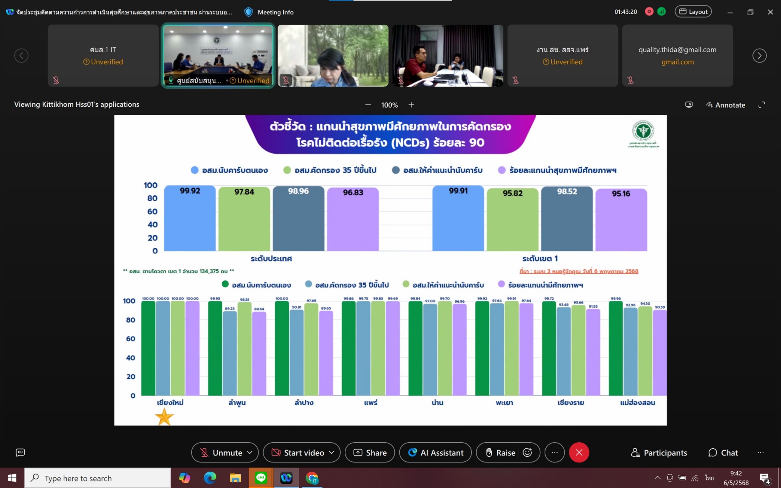Click the shared screen display options icon
Screen dimensions: 781x488
coord(689,105)
